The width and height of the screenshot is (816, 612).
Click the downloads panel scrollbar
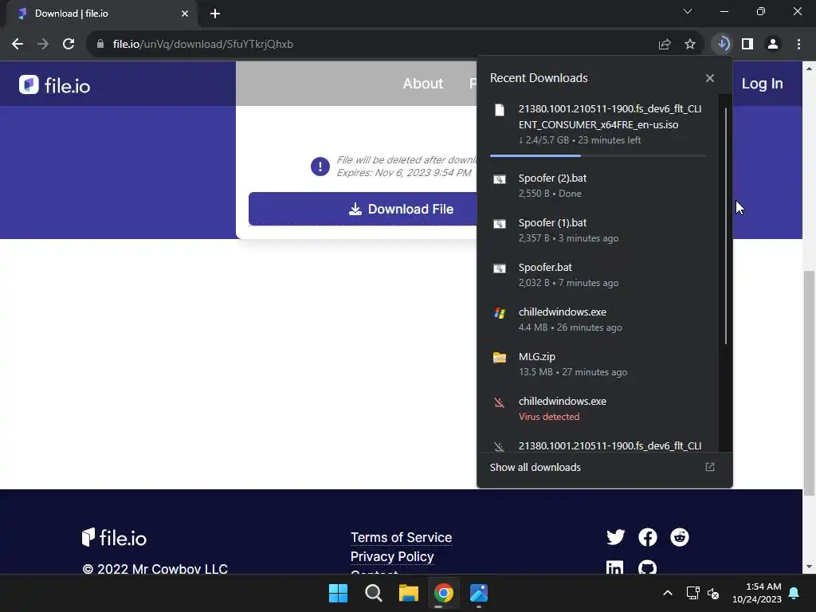click(725, 226)
